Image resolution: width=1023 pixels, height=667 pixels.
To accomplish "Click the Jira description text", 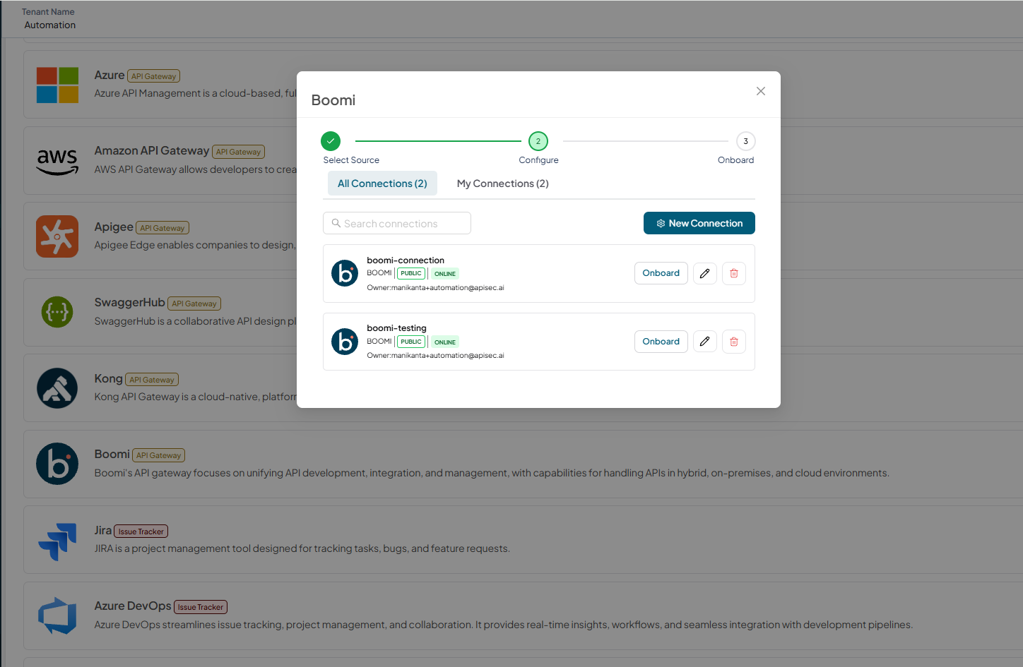I will pos(302,548).
